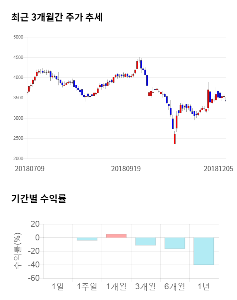Click the '기간별 수익률' section heading
Image resolution: width=237 pixels, height=300 pixels.
click(x=39, y=199)
